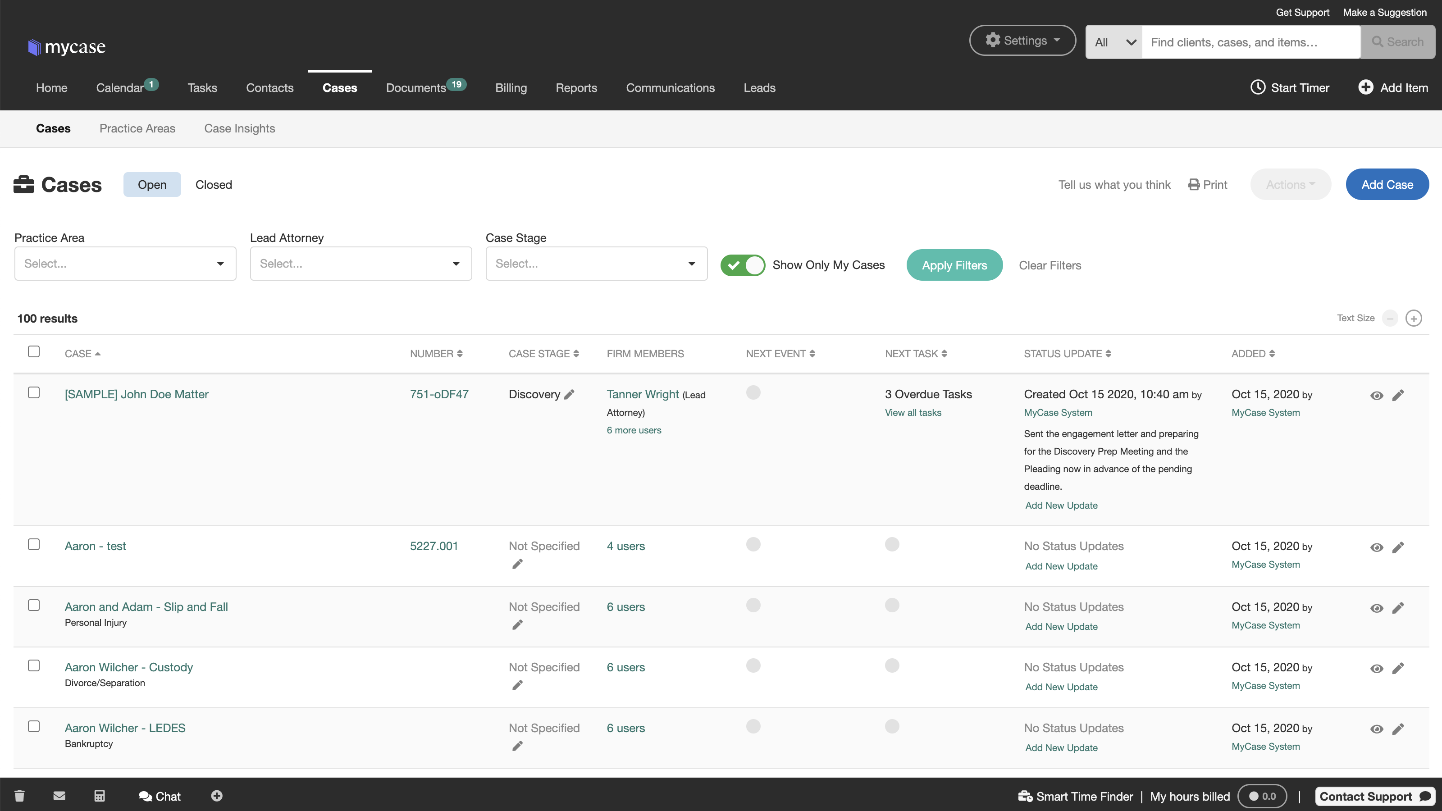Click edit pencil for Aaron - test row
Screen dimensions: 1442x811
(1398, 547)
